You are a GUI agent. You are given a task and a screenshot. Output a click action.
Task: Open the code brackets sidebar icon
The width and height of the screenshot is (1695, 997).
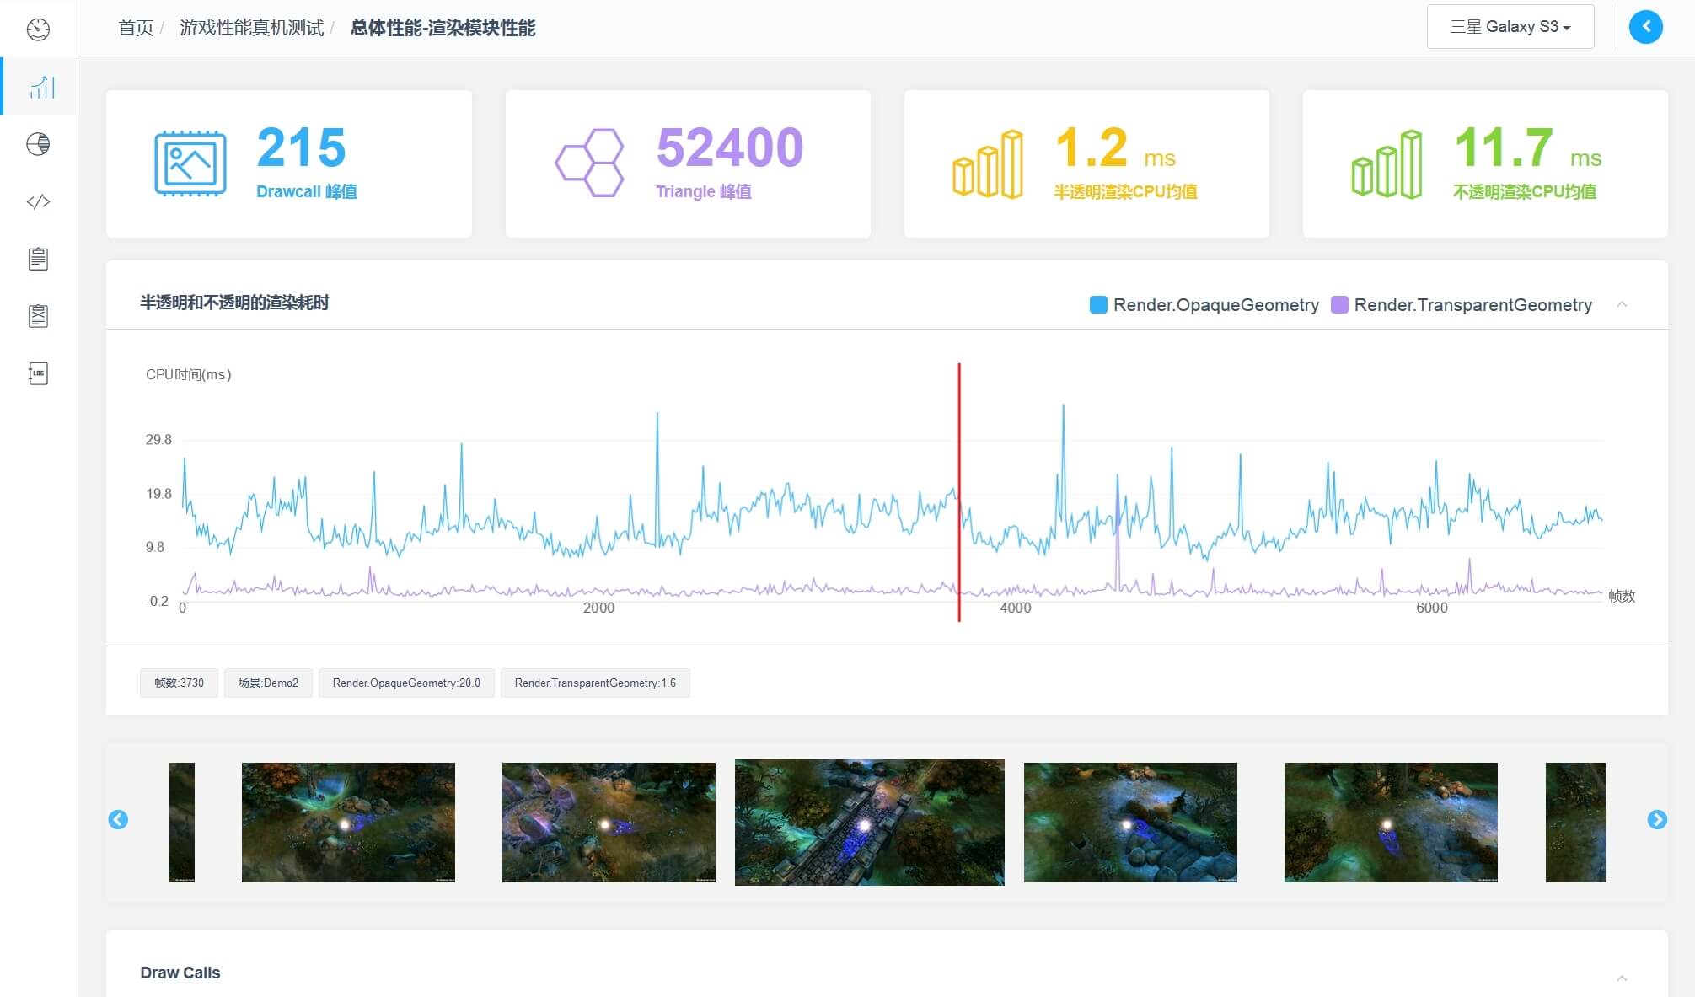38,201
